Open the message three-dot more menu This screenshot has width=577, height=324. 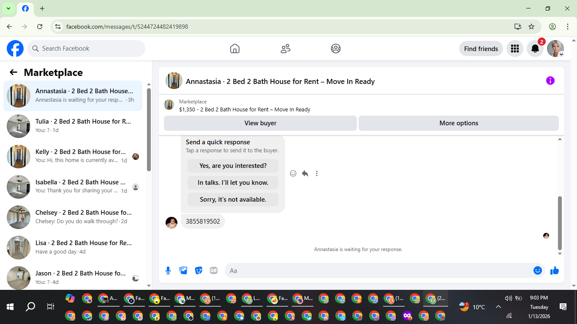click(x=317, y=173)
